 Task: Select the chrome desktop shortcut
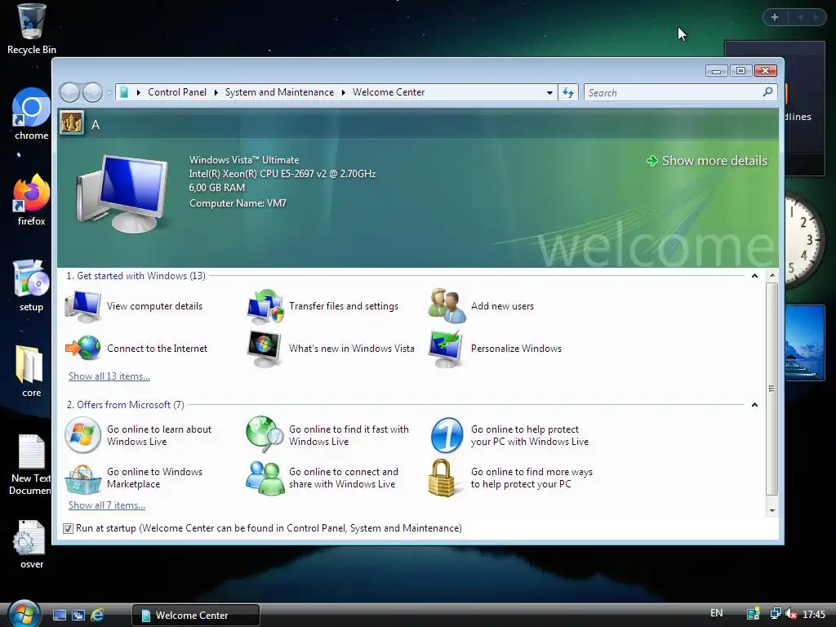pyautogui.click(x=32, y=114)
